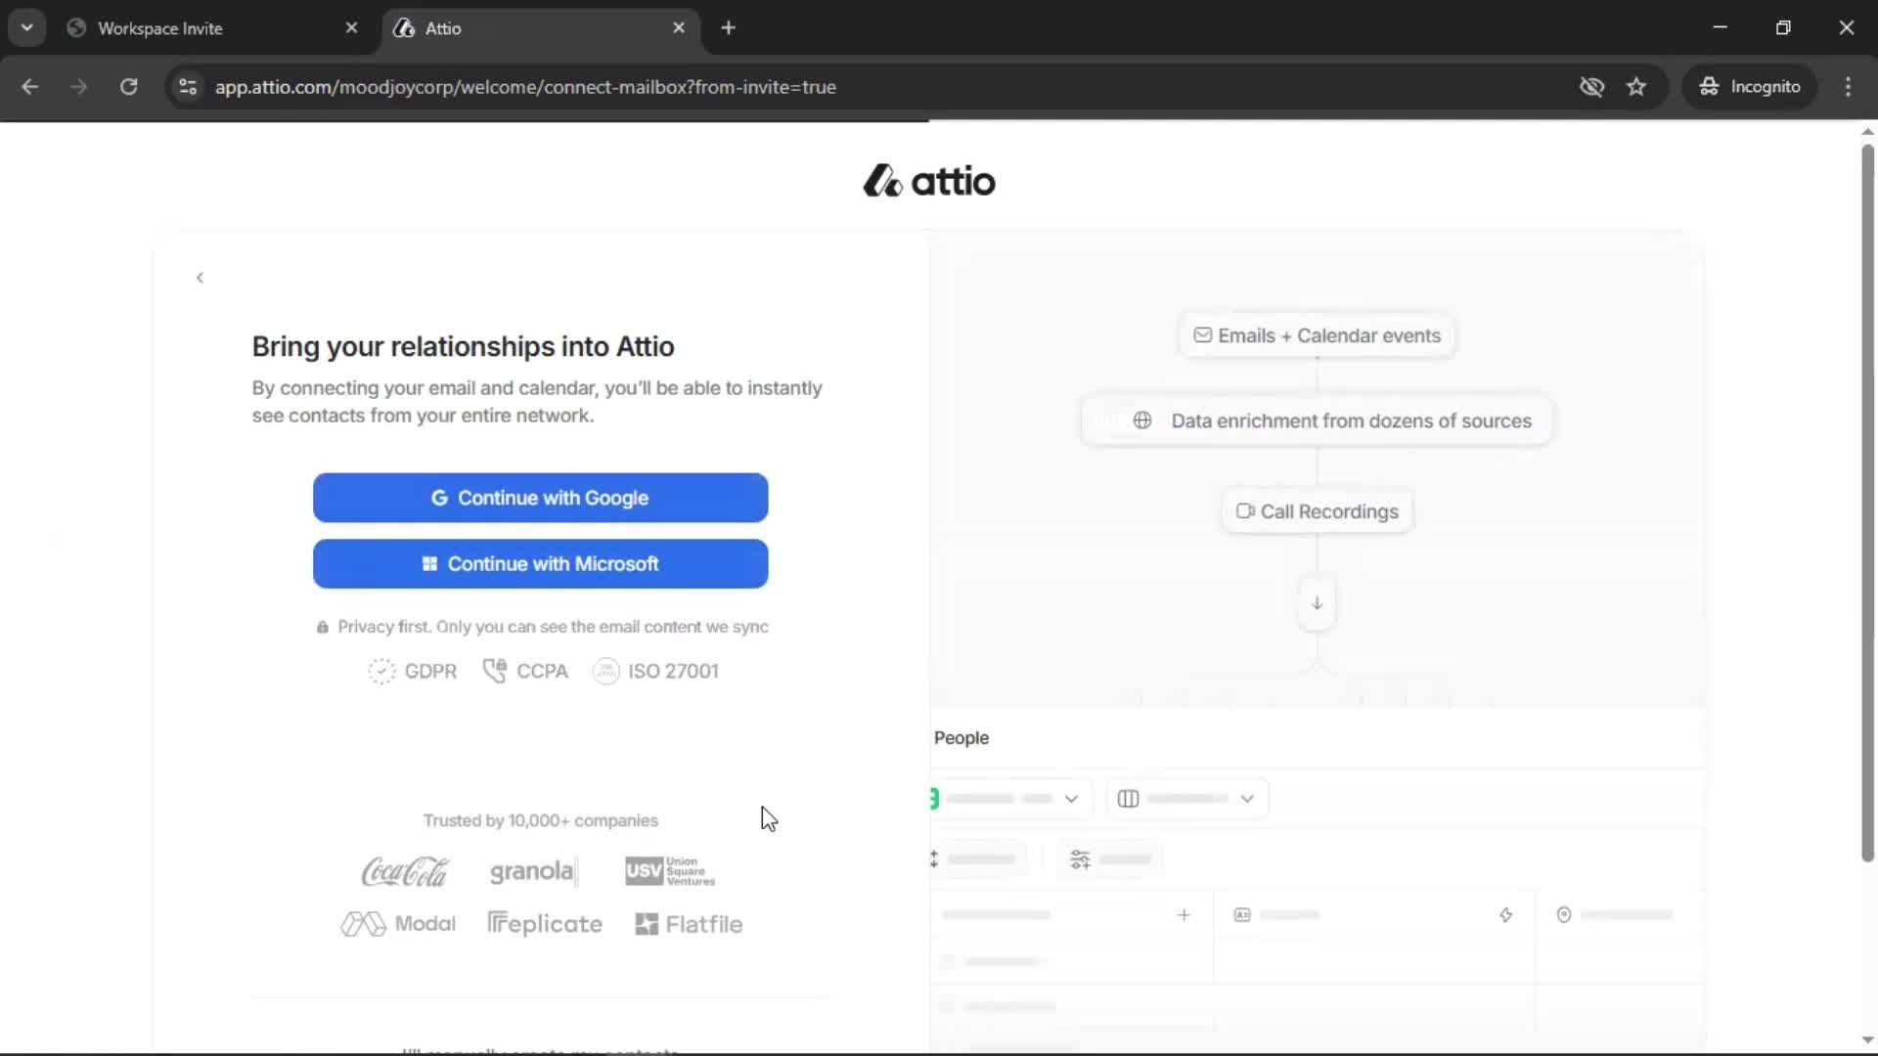Toggle third-party cookie blocking eye icon
The image size is (1878, 1056).
click(1591, 87)
